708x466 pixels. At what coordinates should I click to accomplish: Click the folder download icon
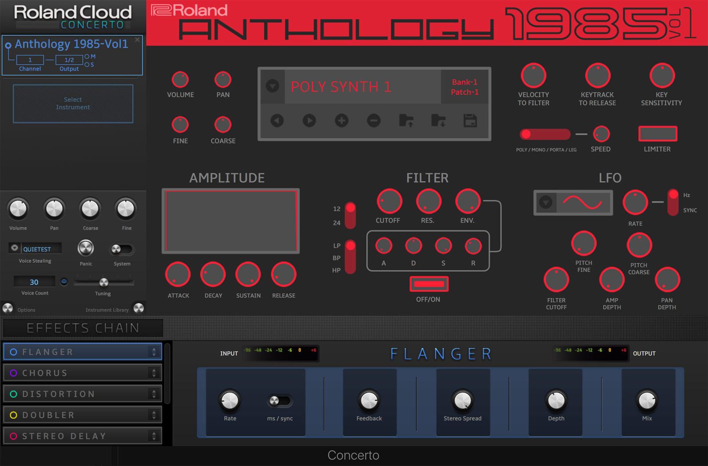point(438,120)
